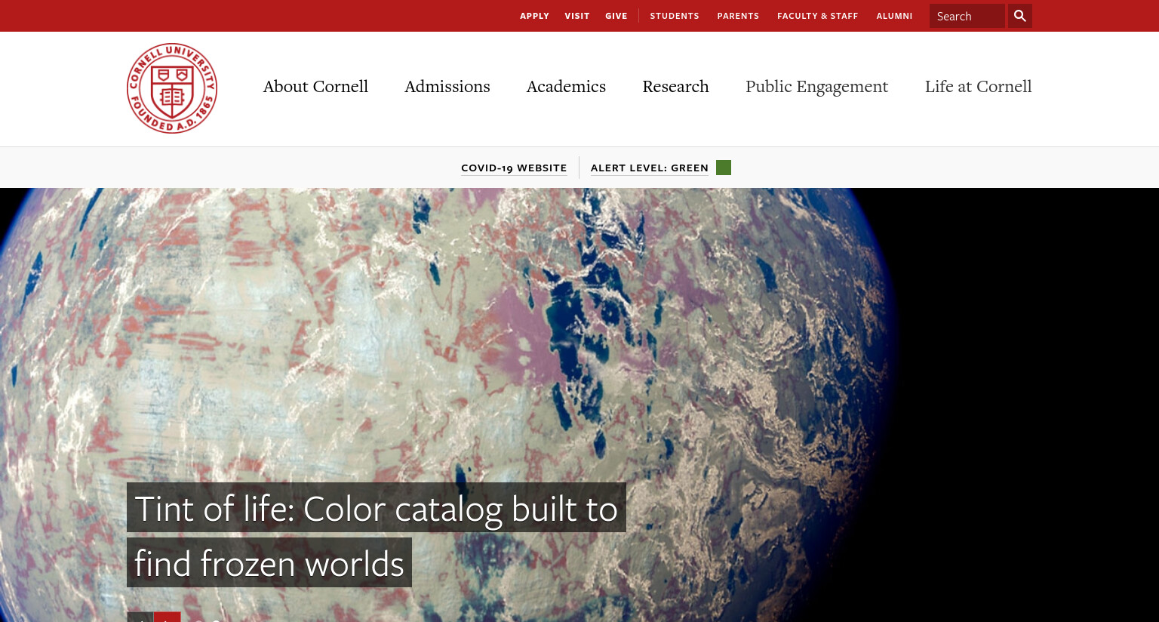This screenshot has height=622, width=1159.
Task: Open the Tint of life headline story
Action: [x=376, y=535]
